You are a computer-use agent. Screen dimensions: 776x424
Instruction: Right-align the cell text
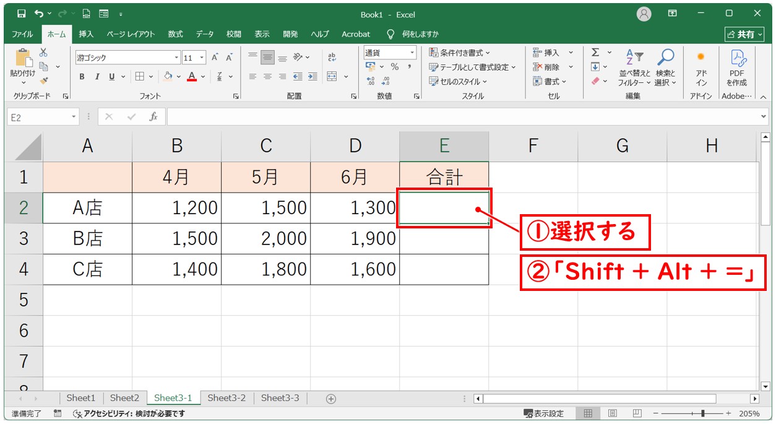tap(282, 77)
